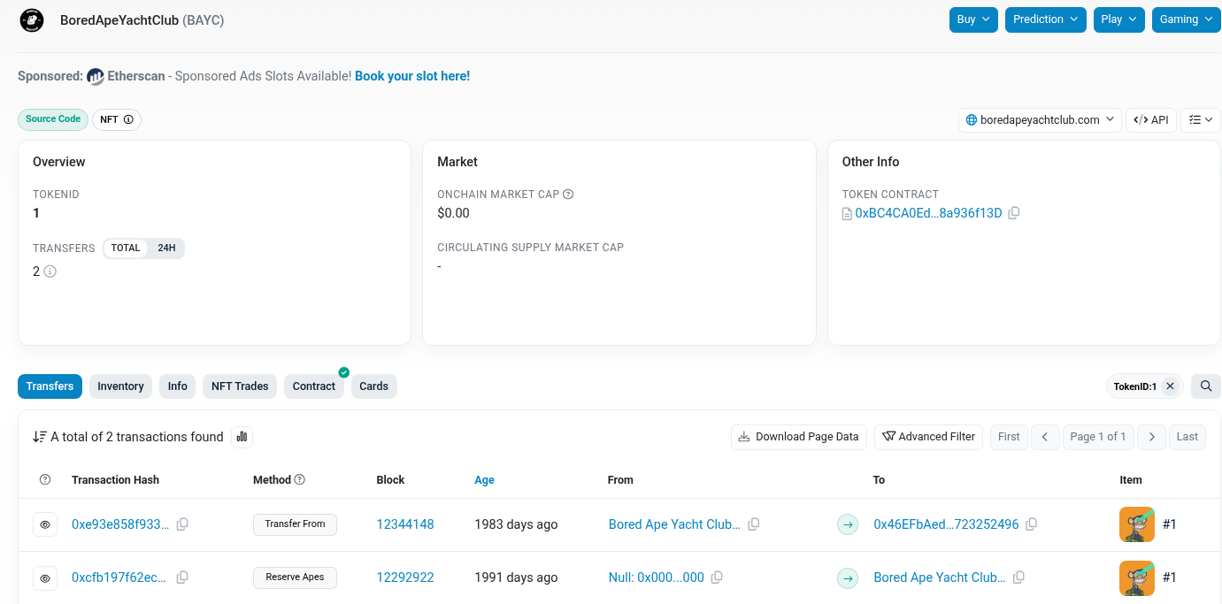
Task: Click table header help icon
Action: [45, 480]
